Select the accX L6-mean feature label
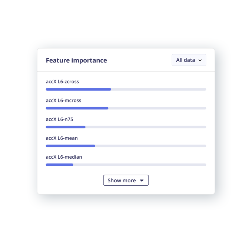This screenshot has height=243, width=252. point(62,138)
